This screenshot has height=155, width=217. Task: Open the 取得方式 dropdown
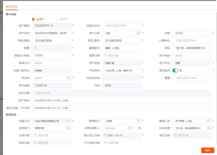click(52, 63)
